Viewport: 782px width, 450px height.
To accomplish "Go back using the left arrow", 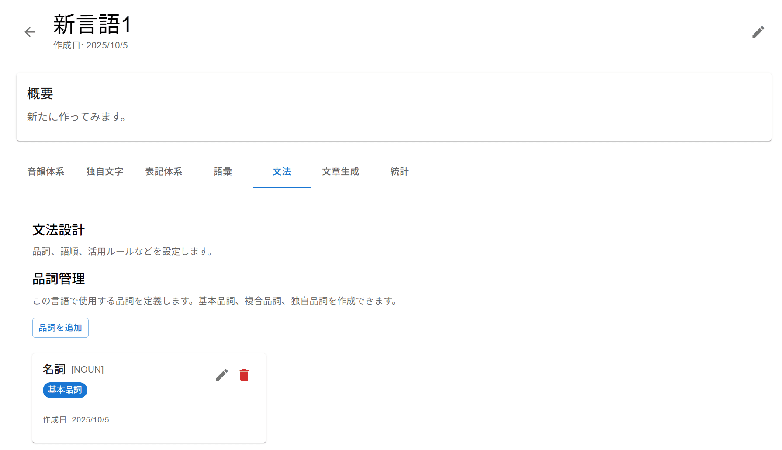I will (x=30, y=32).
